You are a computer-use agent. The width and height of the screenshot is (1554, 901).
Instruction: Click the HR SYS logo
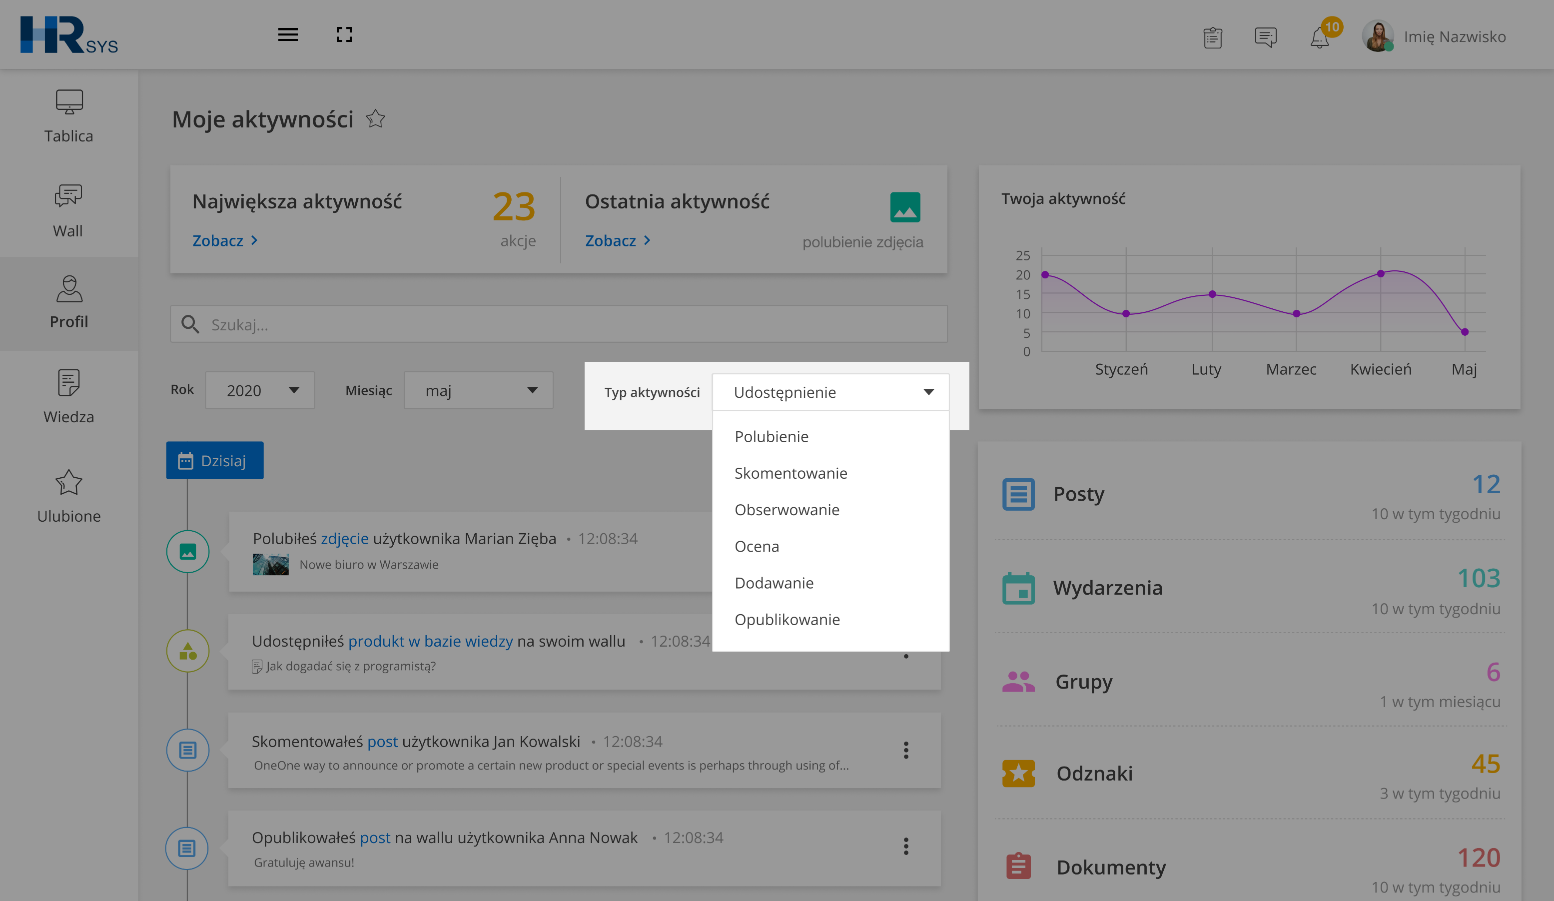[69, 35]
